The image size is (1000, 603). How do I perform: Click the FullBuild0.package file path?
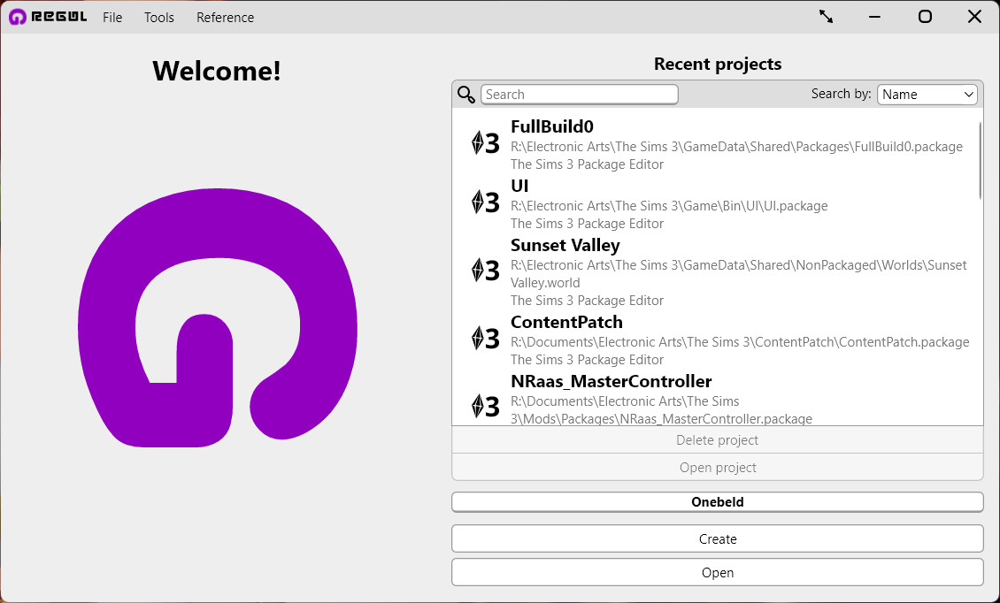coord(736,147)
